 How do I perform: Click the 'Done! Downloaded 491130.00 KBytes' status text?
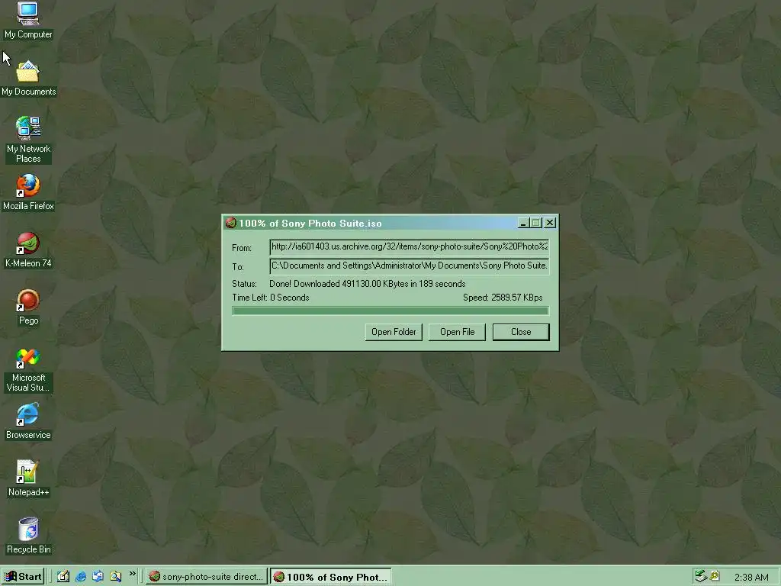(368, 284)
